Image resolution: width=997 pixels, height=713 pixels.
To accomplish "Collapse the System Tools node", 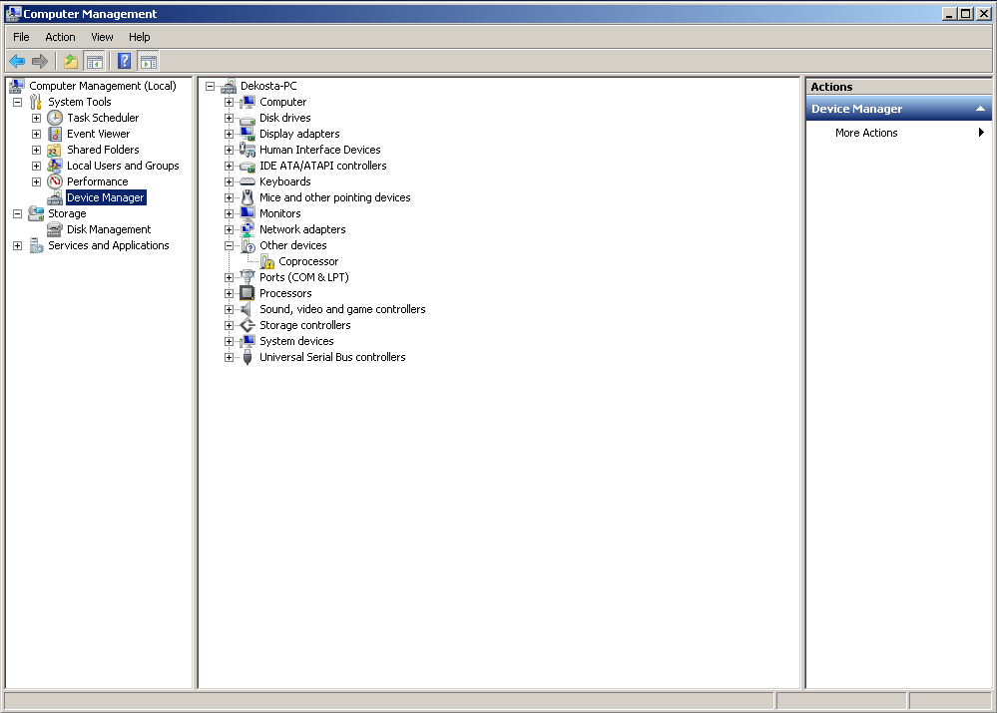I will pos(17,102).
